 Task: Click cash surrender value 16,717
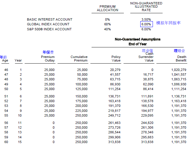[148, 74]
